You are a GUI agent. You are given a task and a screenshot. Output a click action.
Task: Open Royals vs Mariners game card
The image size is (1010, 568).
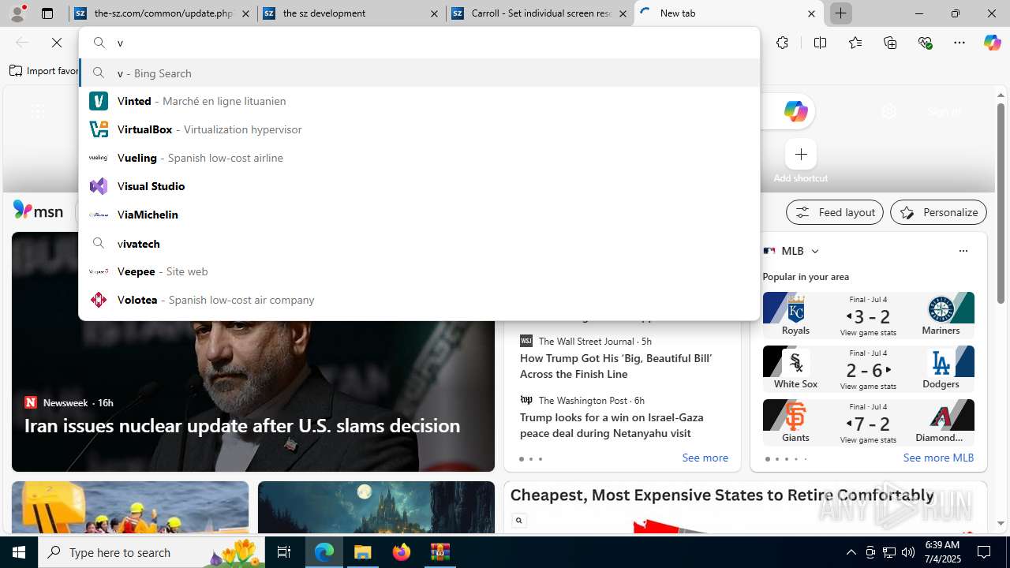pos(868,315)
